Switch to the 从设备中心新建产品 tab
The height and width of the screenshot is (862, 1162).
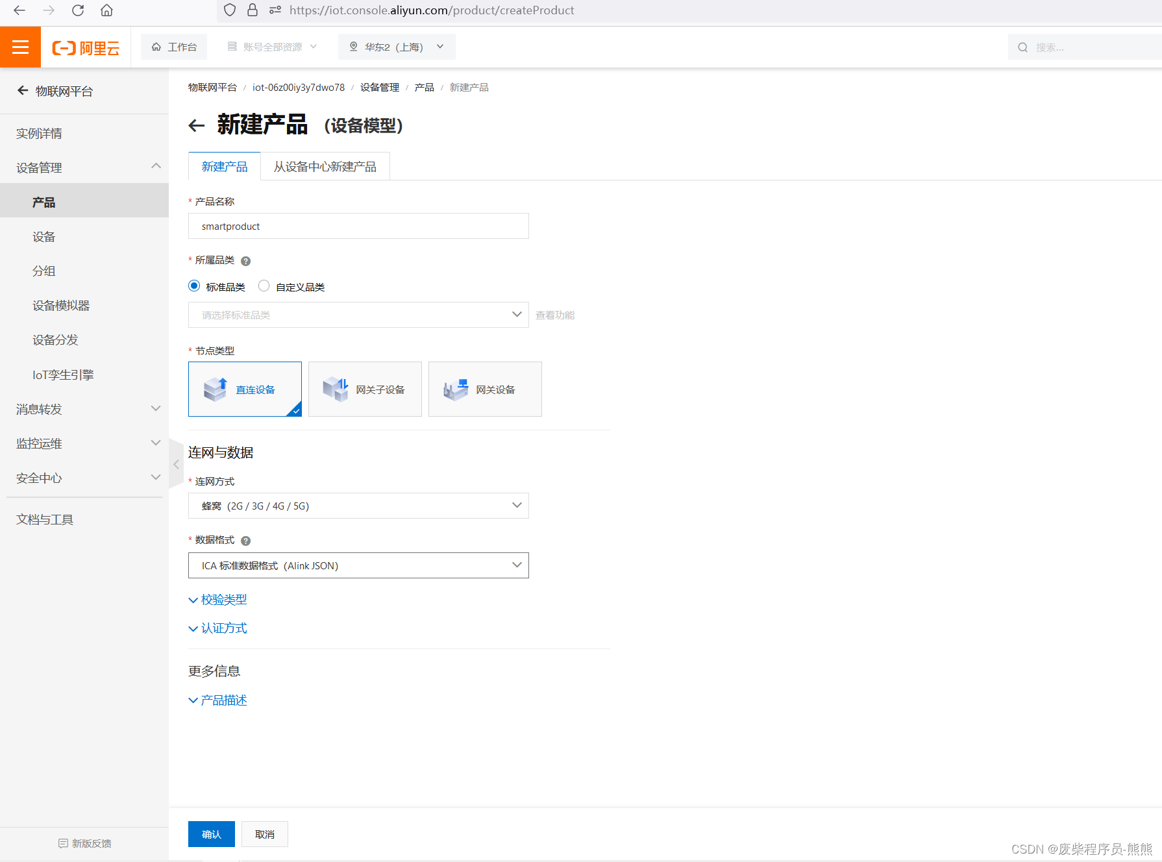tap(325, 166)
